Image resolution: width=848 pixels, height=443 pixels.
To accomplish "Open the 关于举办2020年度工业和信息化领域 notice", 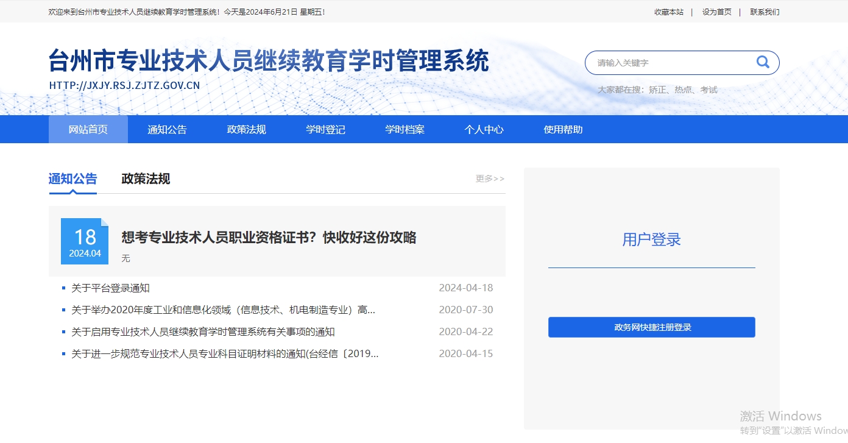I will (223, 310).
